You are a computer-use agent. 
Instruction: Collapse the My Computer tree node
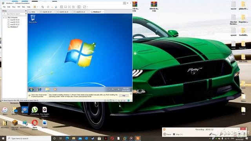pos(4,17)
